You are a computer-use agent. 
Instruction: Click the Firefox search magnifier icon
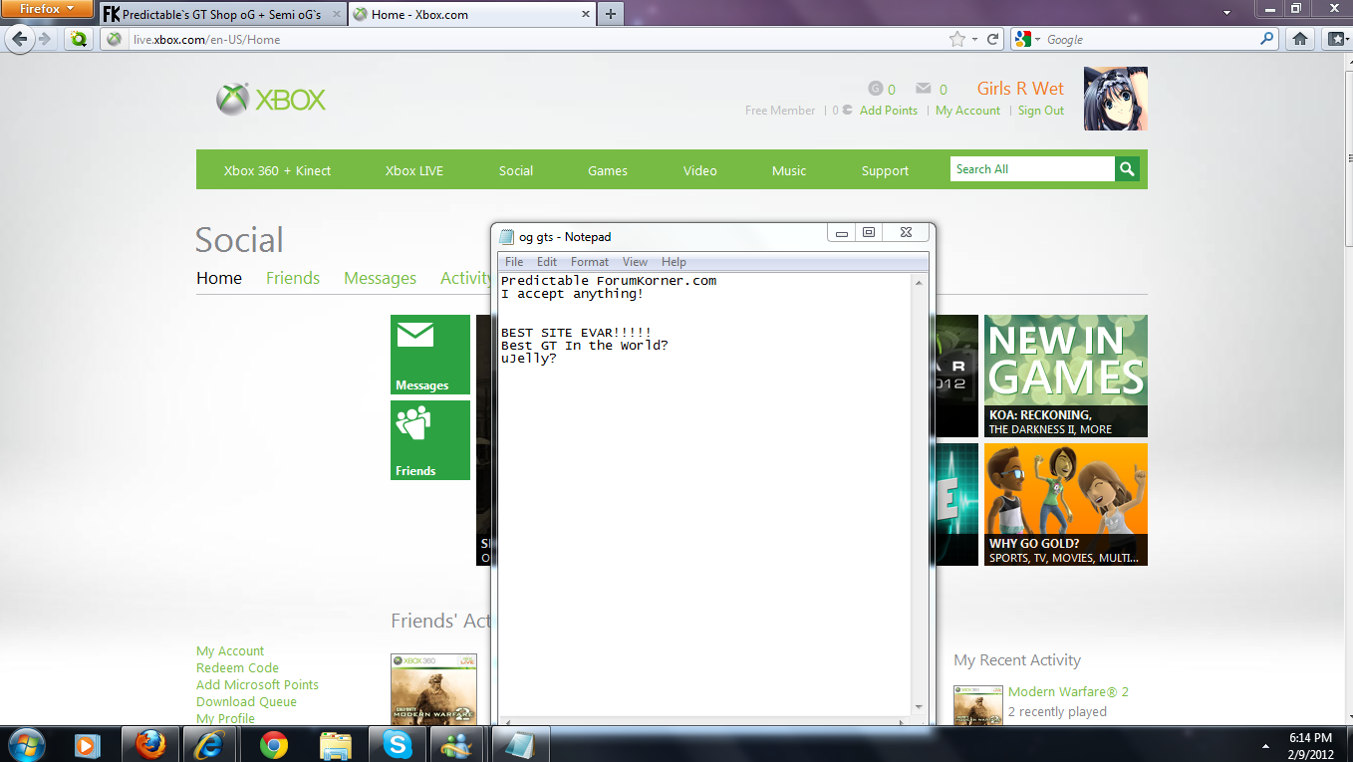(x=1267, y=40)
